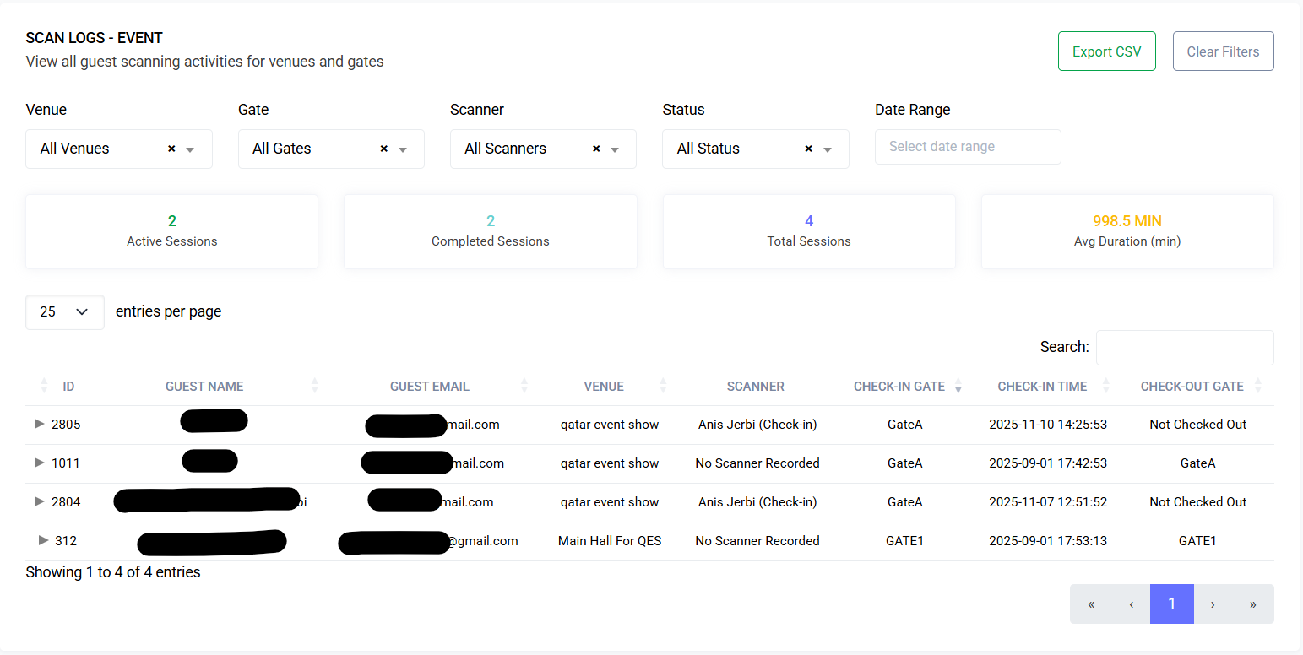Go to next page with right arrow

(1212, 604)
